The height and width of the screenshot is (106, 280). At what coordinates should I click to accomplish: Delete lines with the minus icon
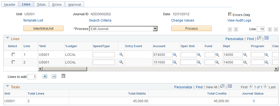pyautogui.click(x=54, y=76)
